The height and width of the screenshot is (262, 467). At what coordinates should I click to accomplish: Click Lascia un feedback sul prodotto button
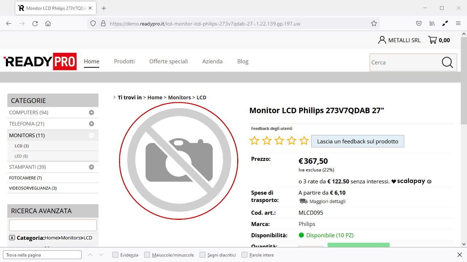pyautogui.click(x=358, y=141)
